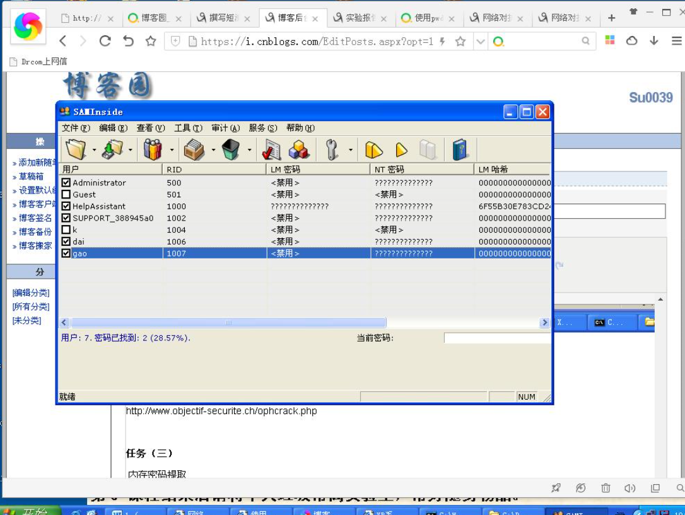Uncheck the gao user checkbox
Screen dimensions: 685x515
point(66,253)
